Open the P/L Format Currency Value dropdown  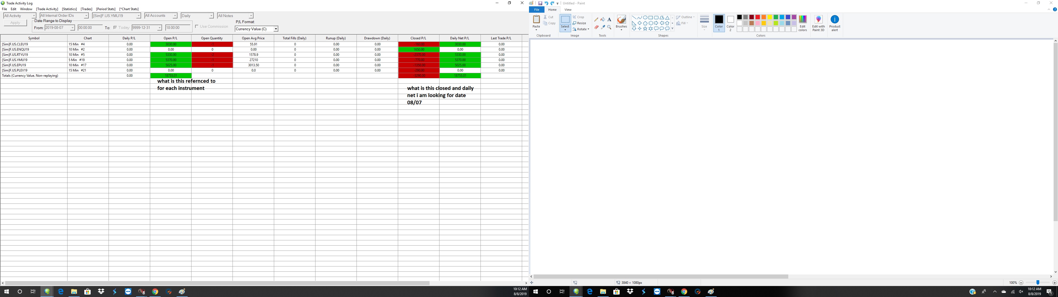pyautogui.click(x=276, y=29)
